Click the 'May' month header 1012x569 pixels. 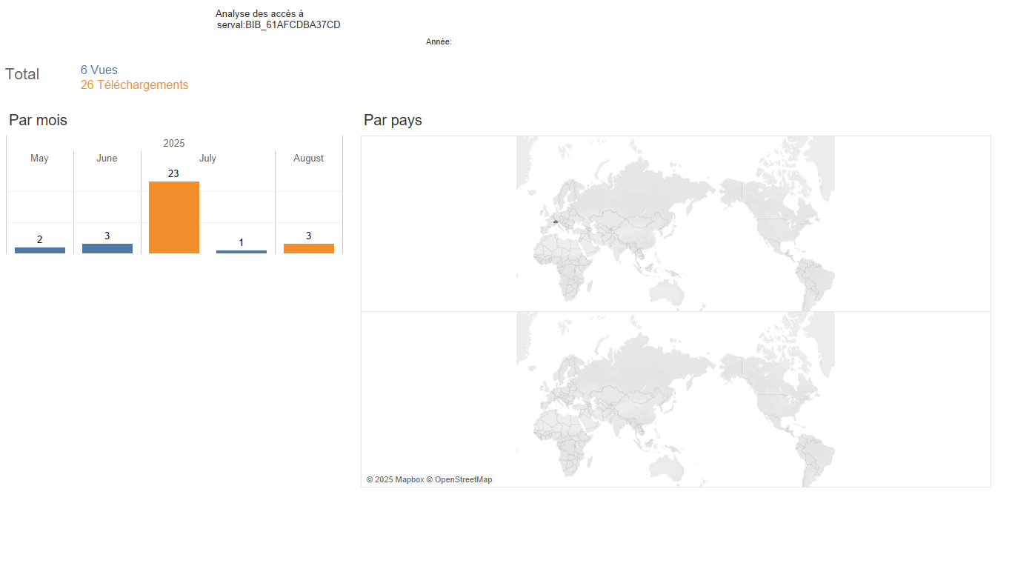point(40,159)
